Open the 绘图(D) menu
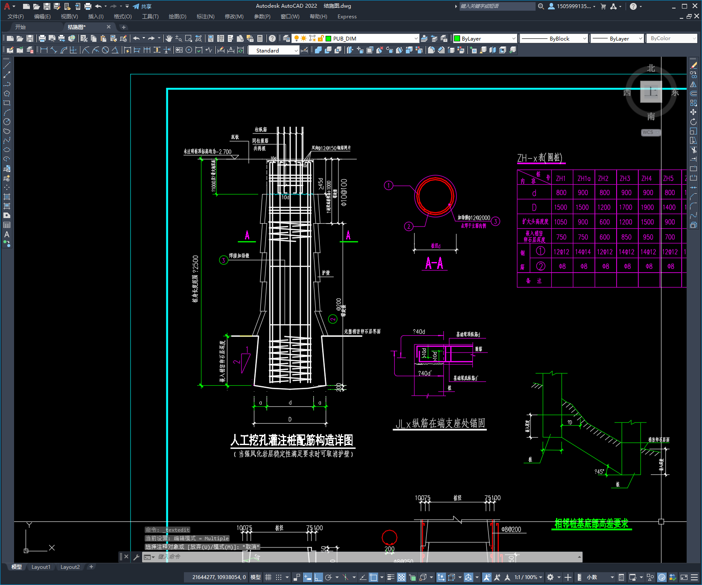Image resolution: width=702 pixels, height=585 pixels. tap(178, 17)
